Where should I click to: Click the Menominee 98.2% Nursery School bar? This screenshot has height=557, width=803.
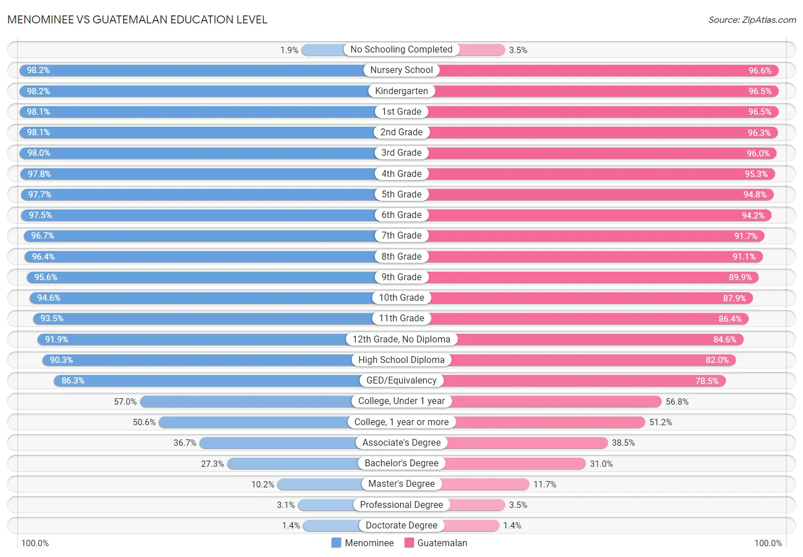pos(210,70)
